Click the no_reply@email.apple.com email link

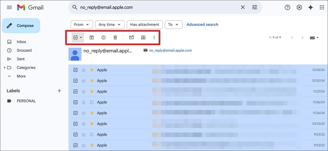coord(170,50)
